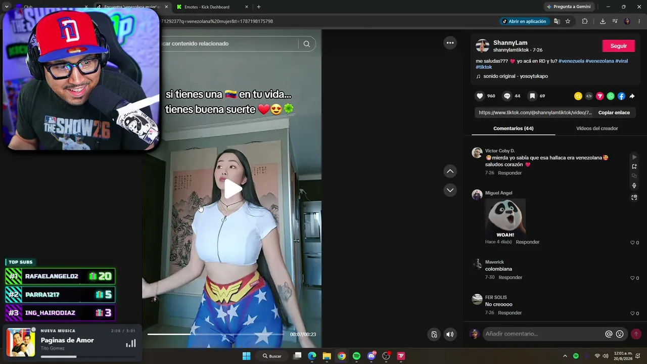Seek along the video progress bar

[x=215, y=334]
